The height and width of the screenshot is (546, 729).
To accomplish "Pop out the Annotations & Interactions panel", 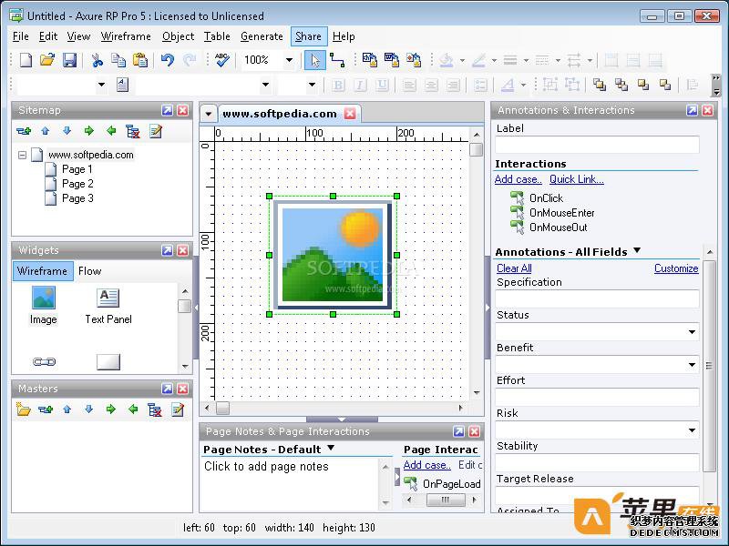I will pyautogui.click(x=692, y=110).
